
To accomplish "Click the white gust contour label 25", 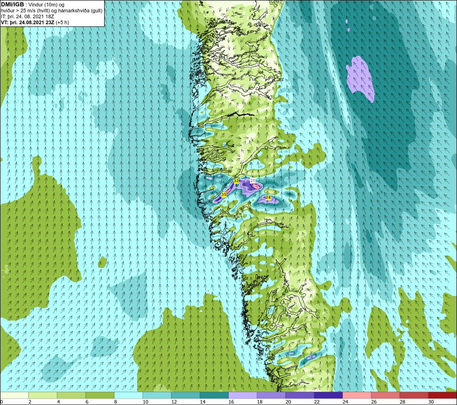I will (253, 180).
